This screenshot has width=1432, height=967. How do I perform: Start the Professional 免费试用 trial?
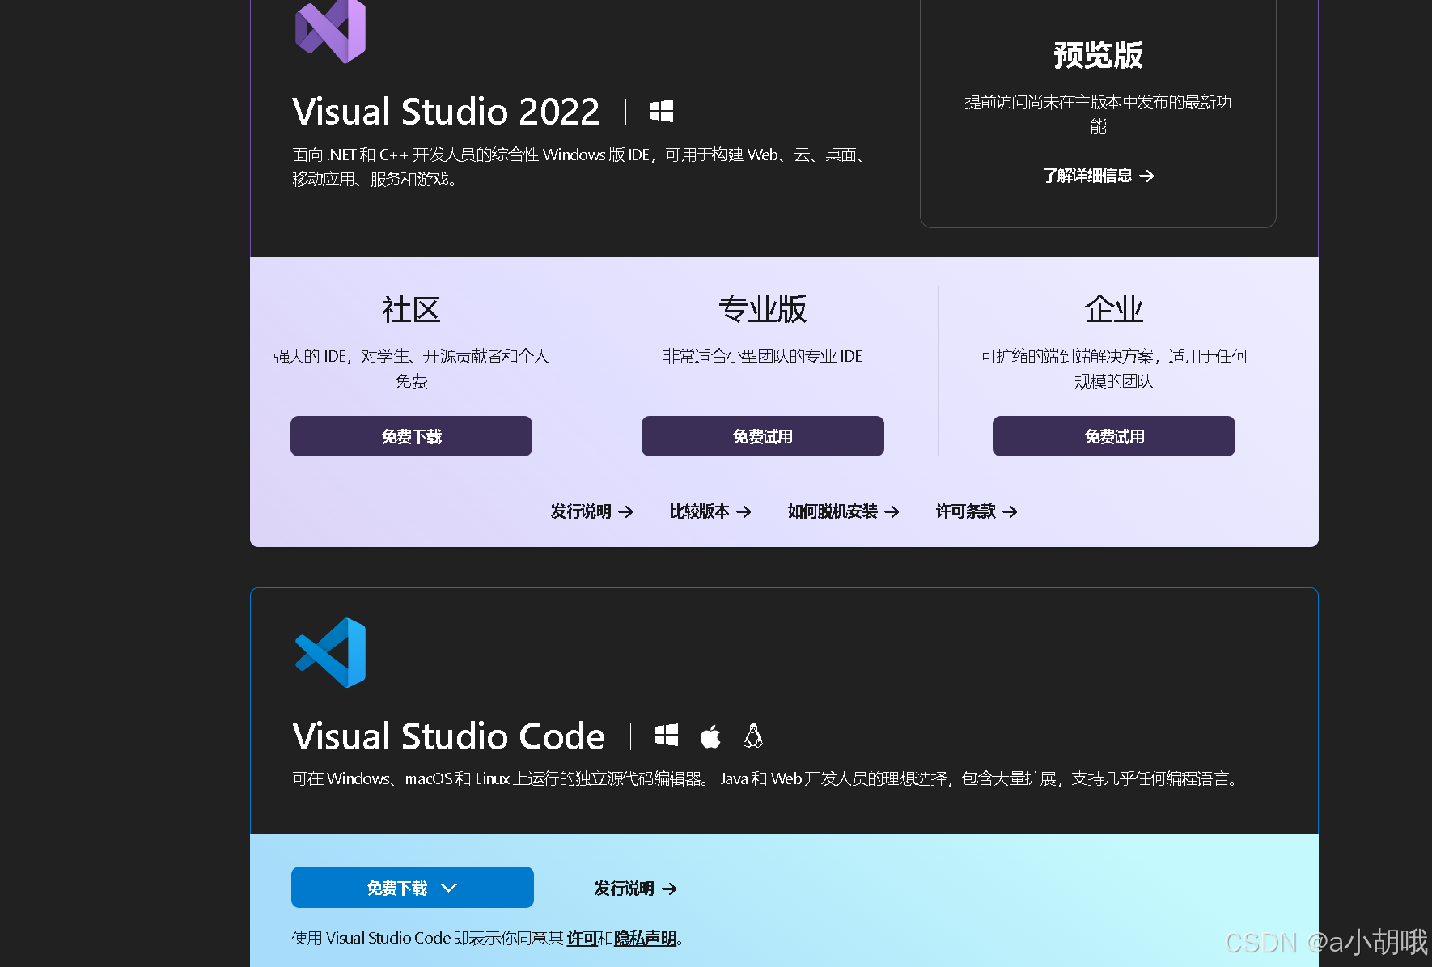pos(763,436)
